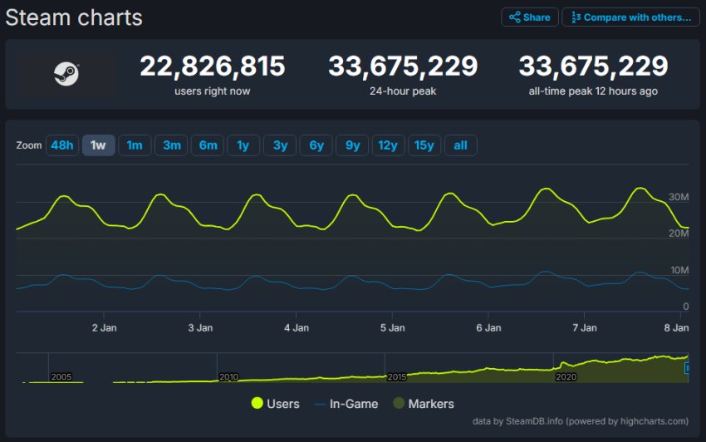Screen dimensions: 706x442
Task: Click the all-time peak 12 hours ago text
Action: [593, 91]
